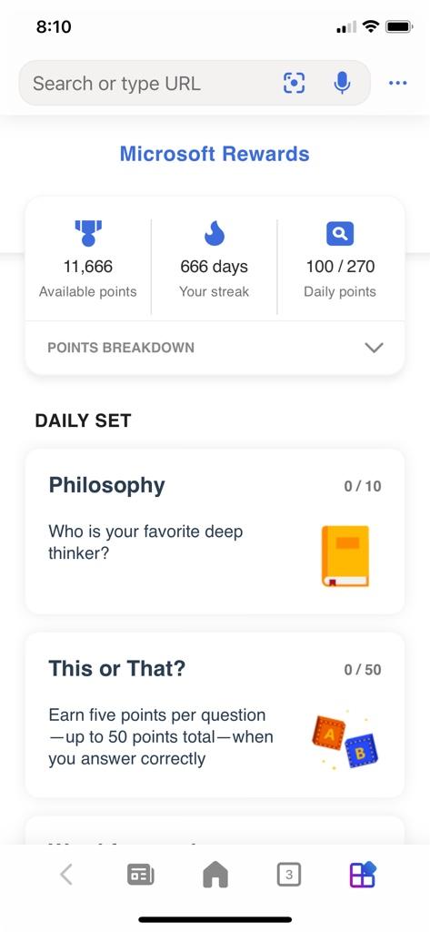Open the tabs switcher showing 3
Image resolution: width=430 pixels, height=932 pixels.
point(289,875)
